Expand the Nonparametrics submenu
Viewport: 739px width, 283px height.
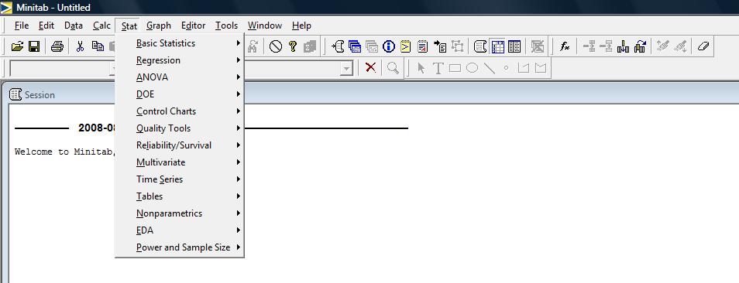point(180,213)
